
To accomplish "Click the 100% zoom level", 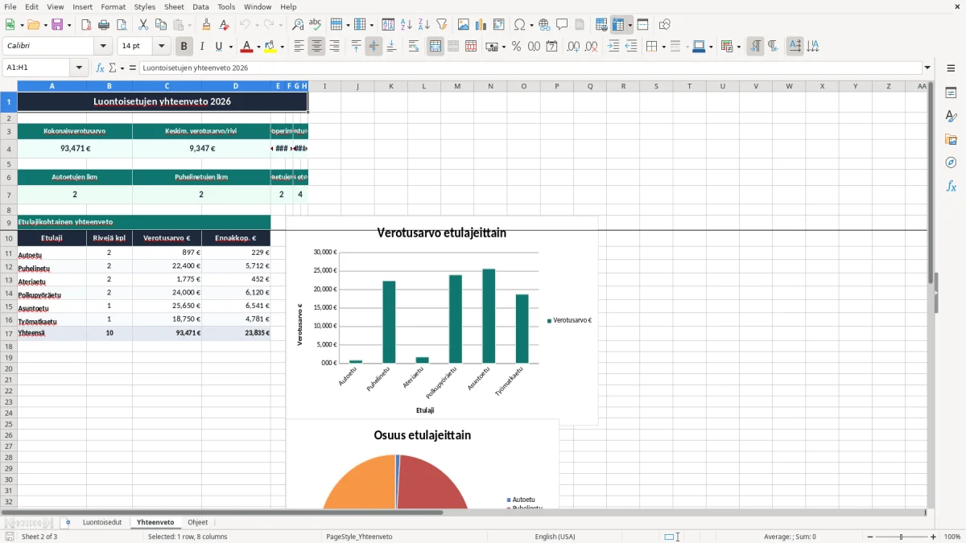I will coord(952,537).
